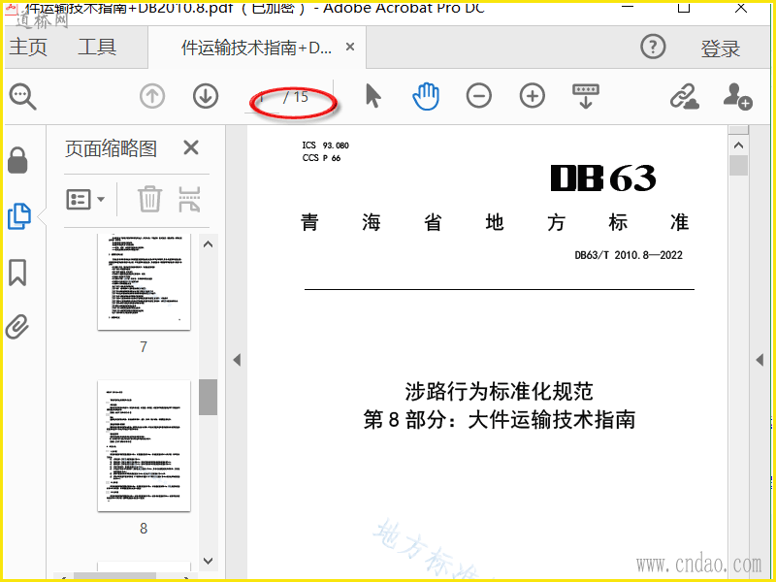Click the 涉路行为标准化规范 title text
This screenshot has width=776, height=582.
click(x=499, y=391)
